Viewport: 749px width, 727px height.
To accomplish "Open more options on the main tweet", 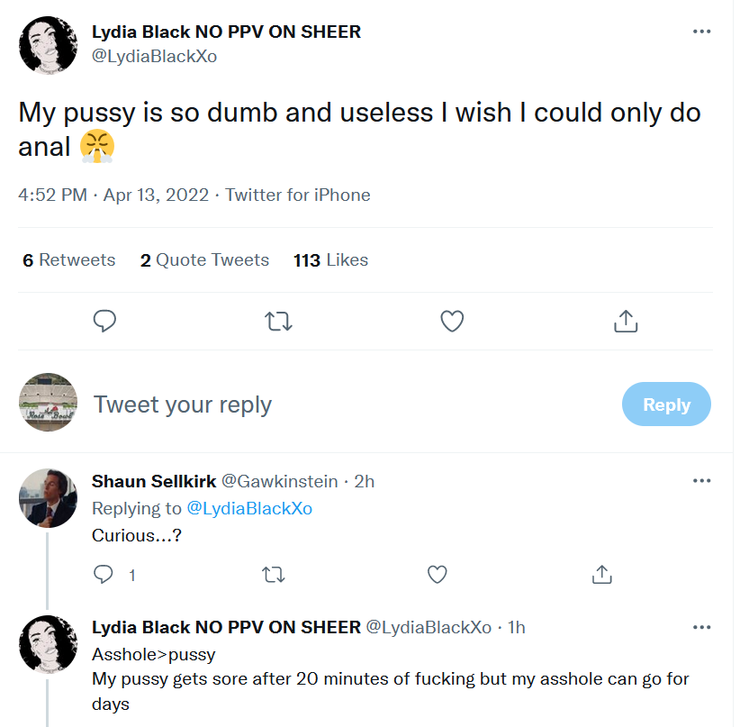I will coord(701,32).
